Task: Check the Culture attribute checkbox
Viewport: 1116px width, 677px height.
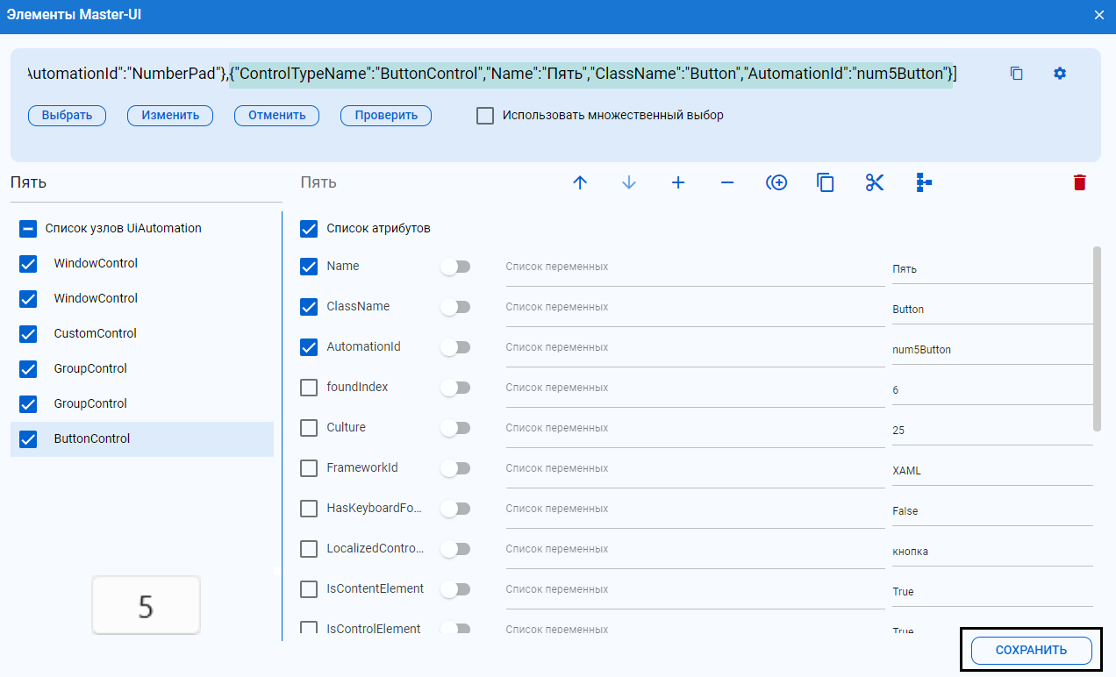Action: tap(309, 428)
